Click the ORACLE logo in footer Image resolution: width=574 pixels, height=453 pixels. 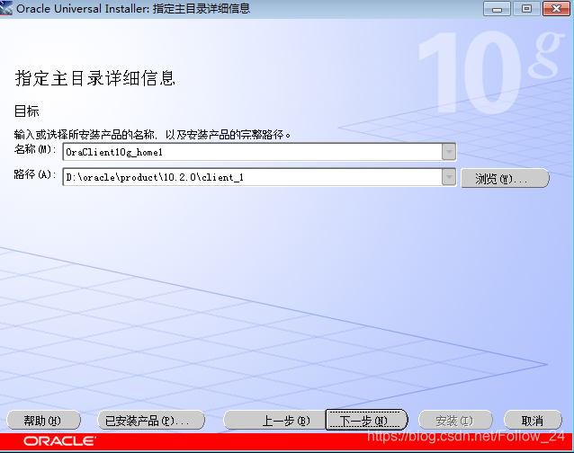tap(60, 441)
